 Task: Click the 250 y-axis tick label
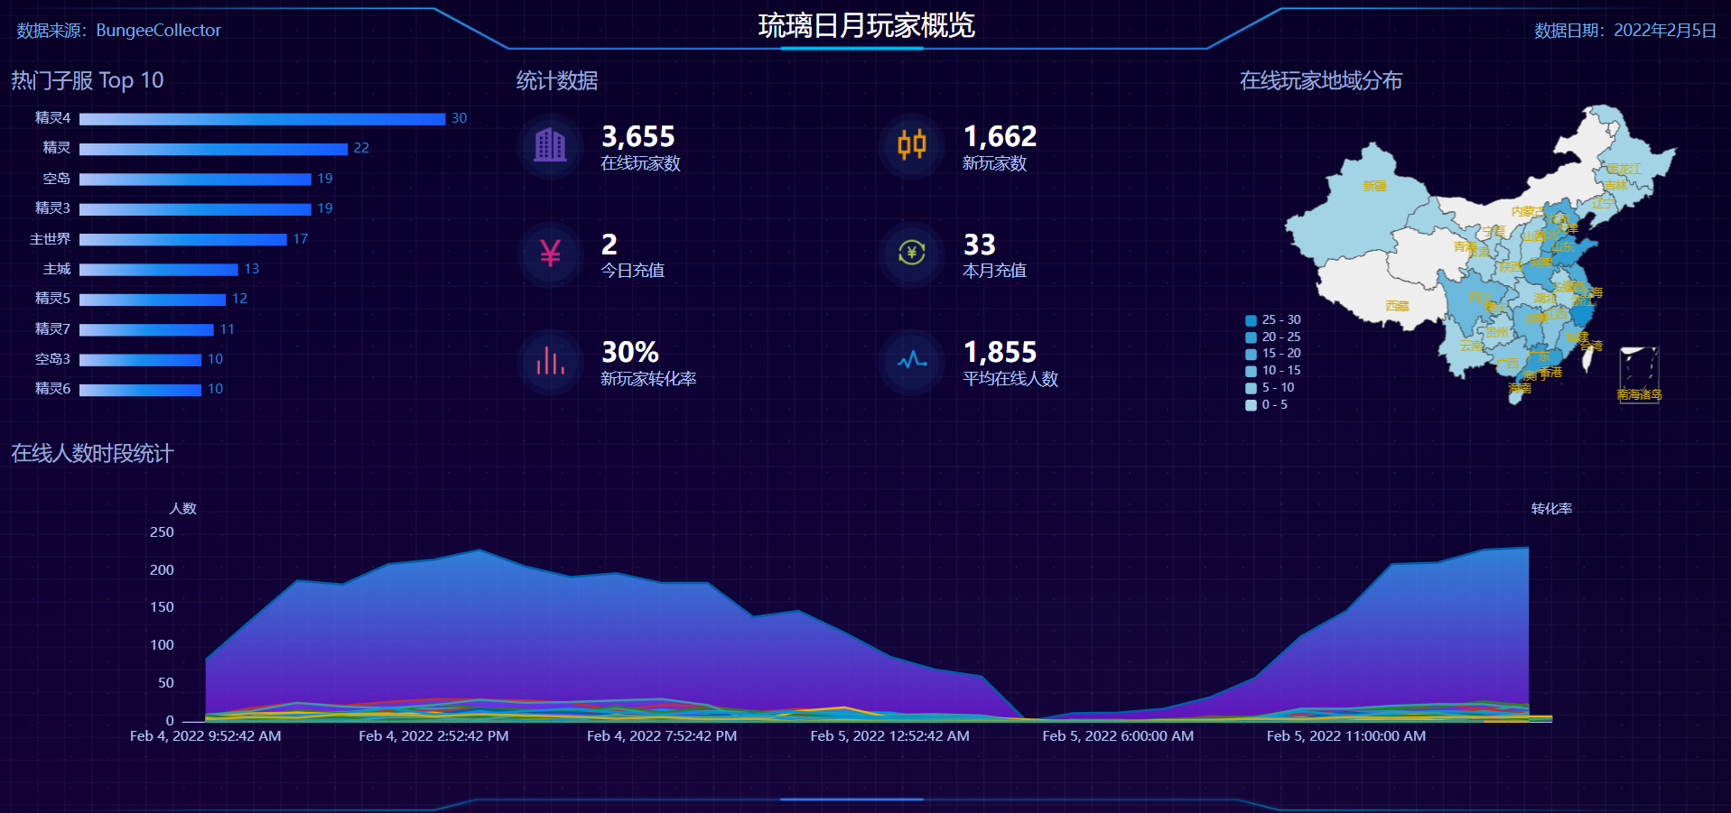(x=163, y=532)
